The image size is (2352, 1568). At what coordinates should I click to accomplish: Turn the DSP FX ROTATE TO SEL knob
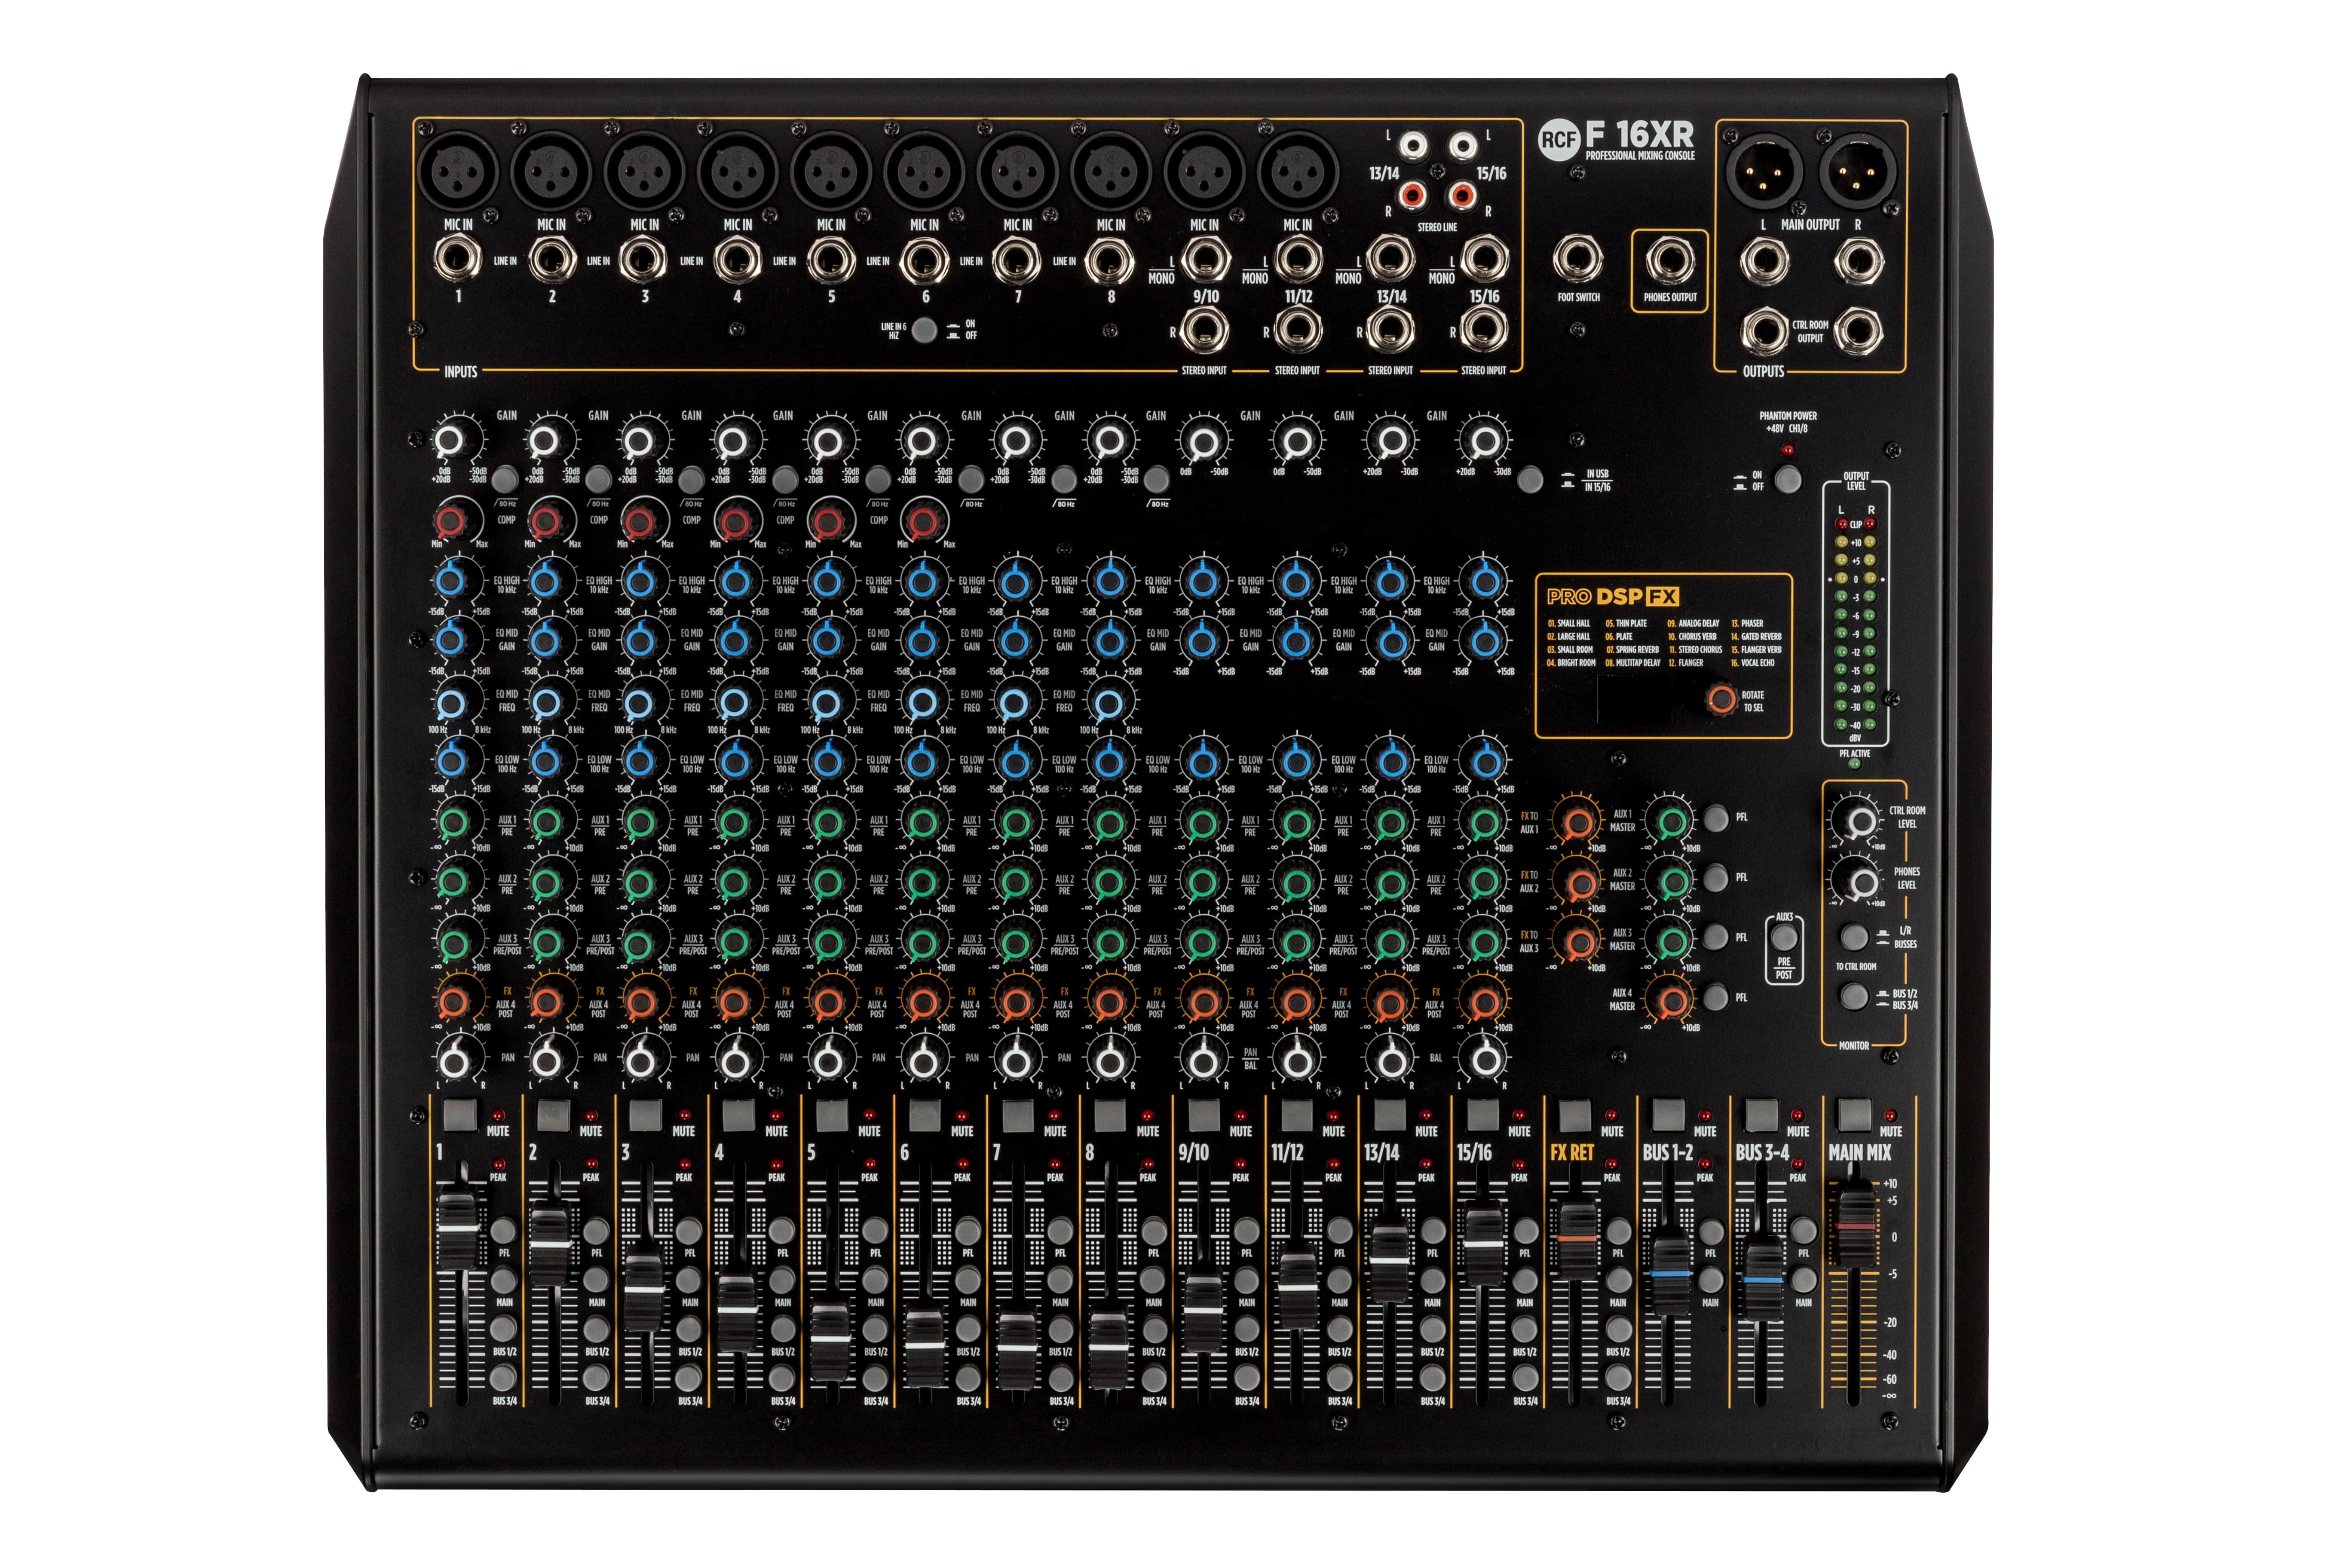pos(1721,699)
